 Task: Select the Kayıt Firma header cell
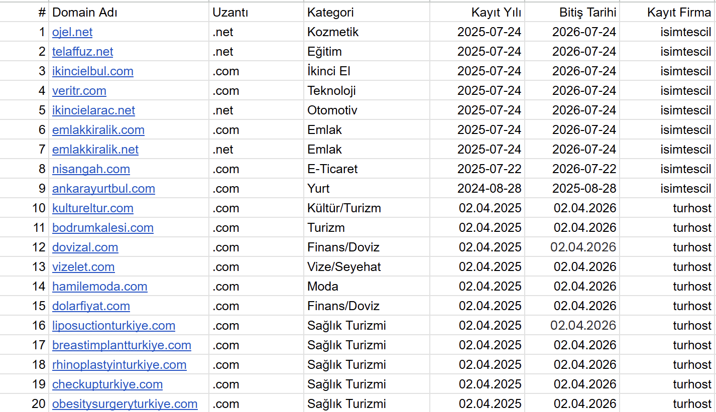[x=667, y=13]
